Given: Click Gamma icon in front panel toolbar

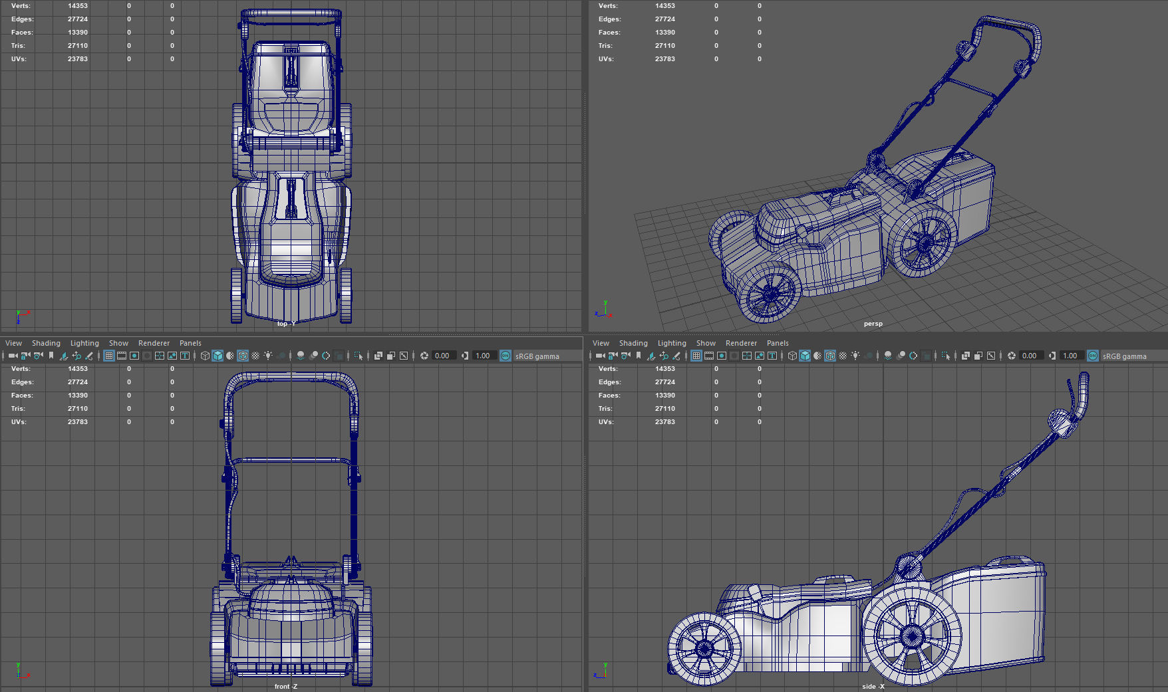Looking at the screenshot, I should (x=465, y=356).
